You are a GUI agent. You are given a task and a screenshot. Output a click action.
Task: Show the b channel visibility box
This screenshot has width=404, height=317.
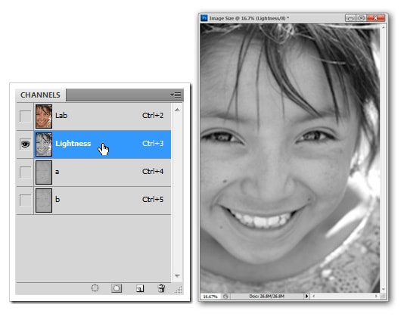(25, 200)
